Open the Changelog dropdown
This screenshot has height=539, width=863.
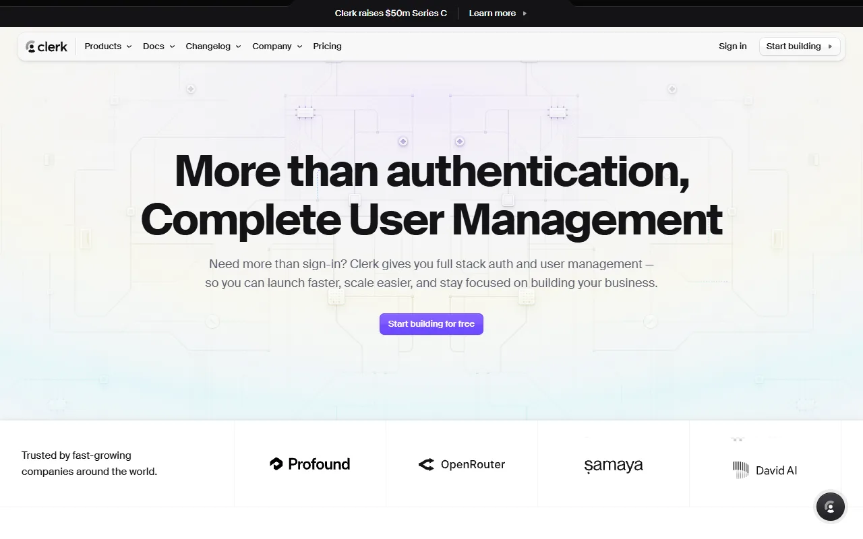[x=213, y=46]
